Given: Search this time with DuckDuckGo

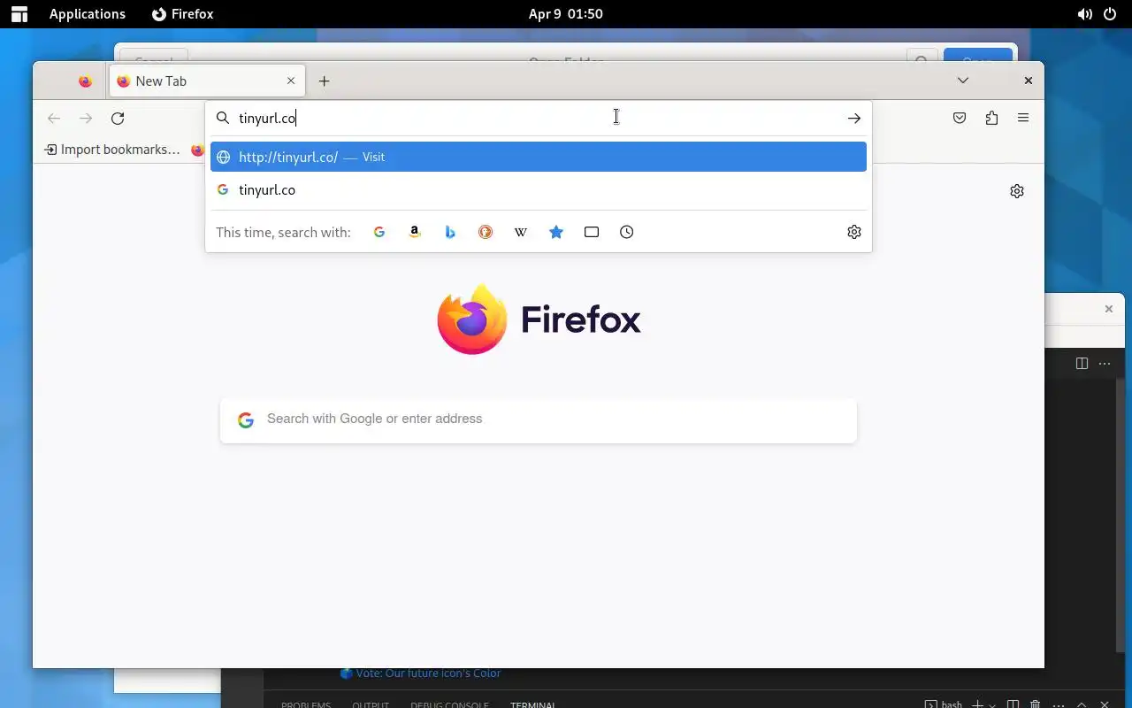Looking at the screenshot, I should click(486, 232).
